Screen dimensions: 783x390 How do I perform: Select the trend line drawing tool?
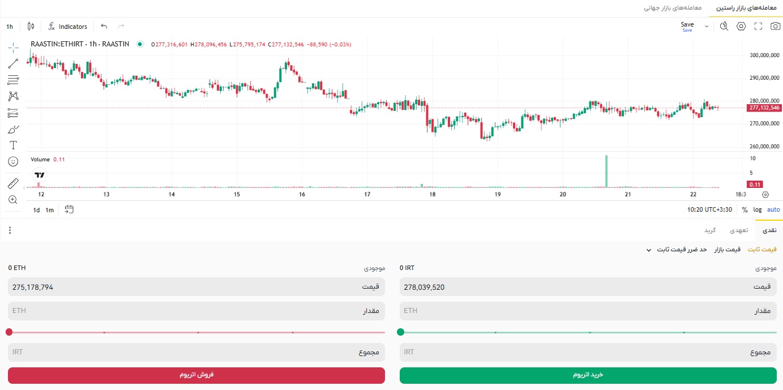click(x=13, y=63)
